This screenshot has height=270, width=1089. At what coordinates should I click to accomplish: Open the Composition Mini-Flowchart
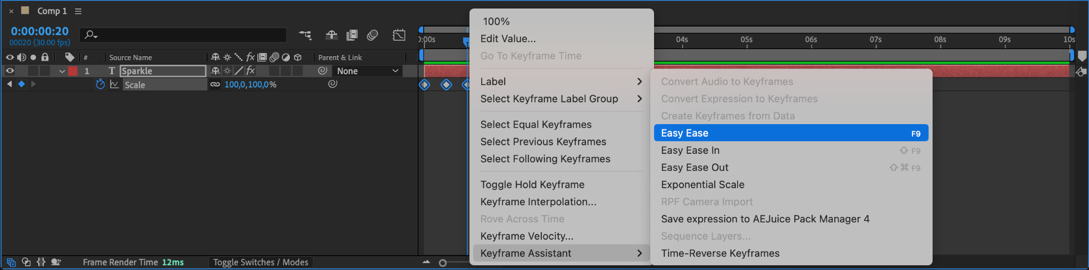pos(305,35)
